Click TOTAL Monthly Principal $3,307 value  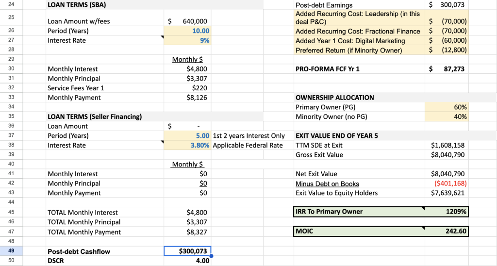coord(197,222)
